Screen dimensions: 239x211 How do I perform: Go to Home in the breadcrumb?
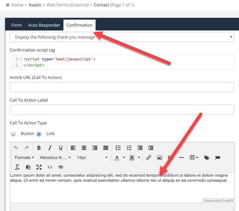(x=17, y=5)
